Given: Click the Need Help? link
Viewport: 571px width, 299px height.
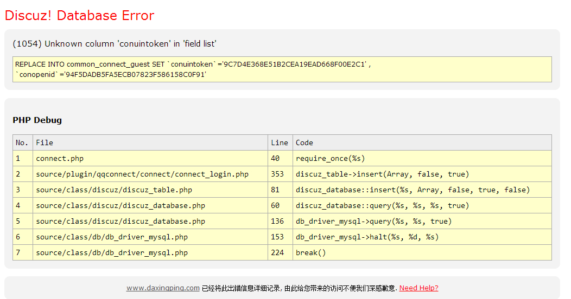Looking at the screenshot, I should pos(419,288).
